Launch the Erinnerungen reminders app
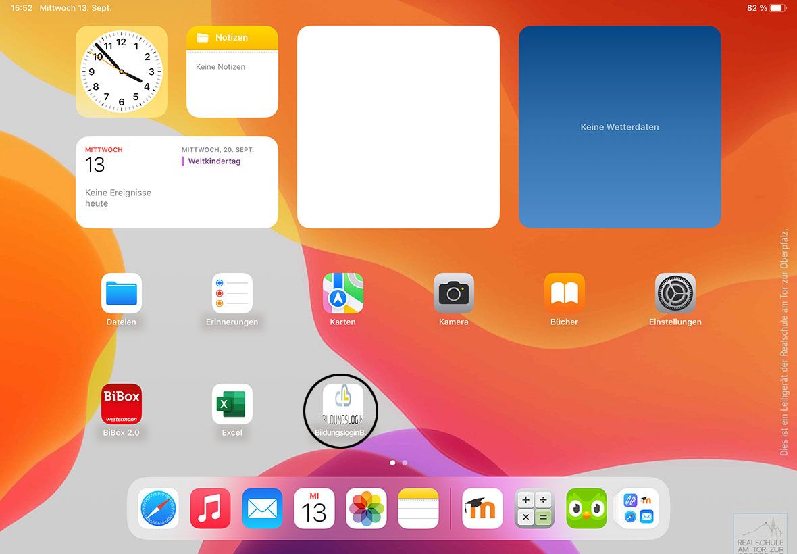Viewport: 797px width, 554px height. 232,293
